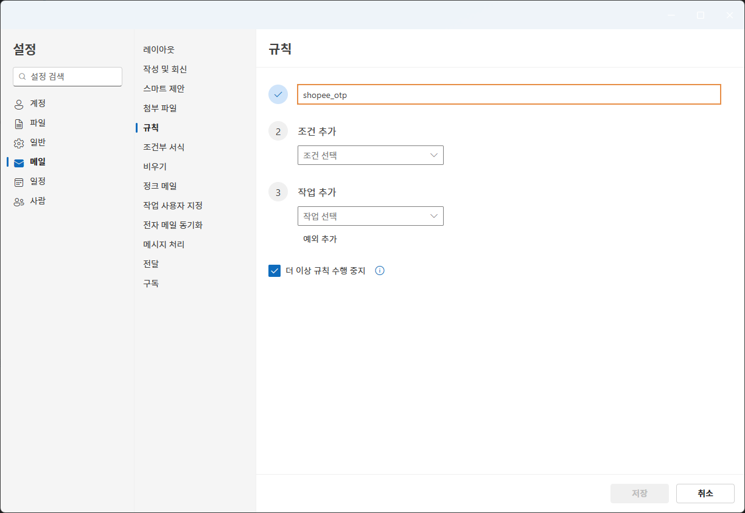Click the People icon in sidebar
Screen dimensions: 745x513
point(19,201)
